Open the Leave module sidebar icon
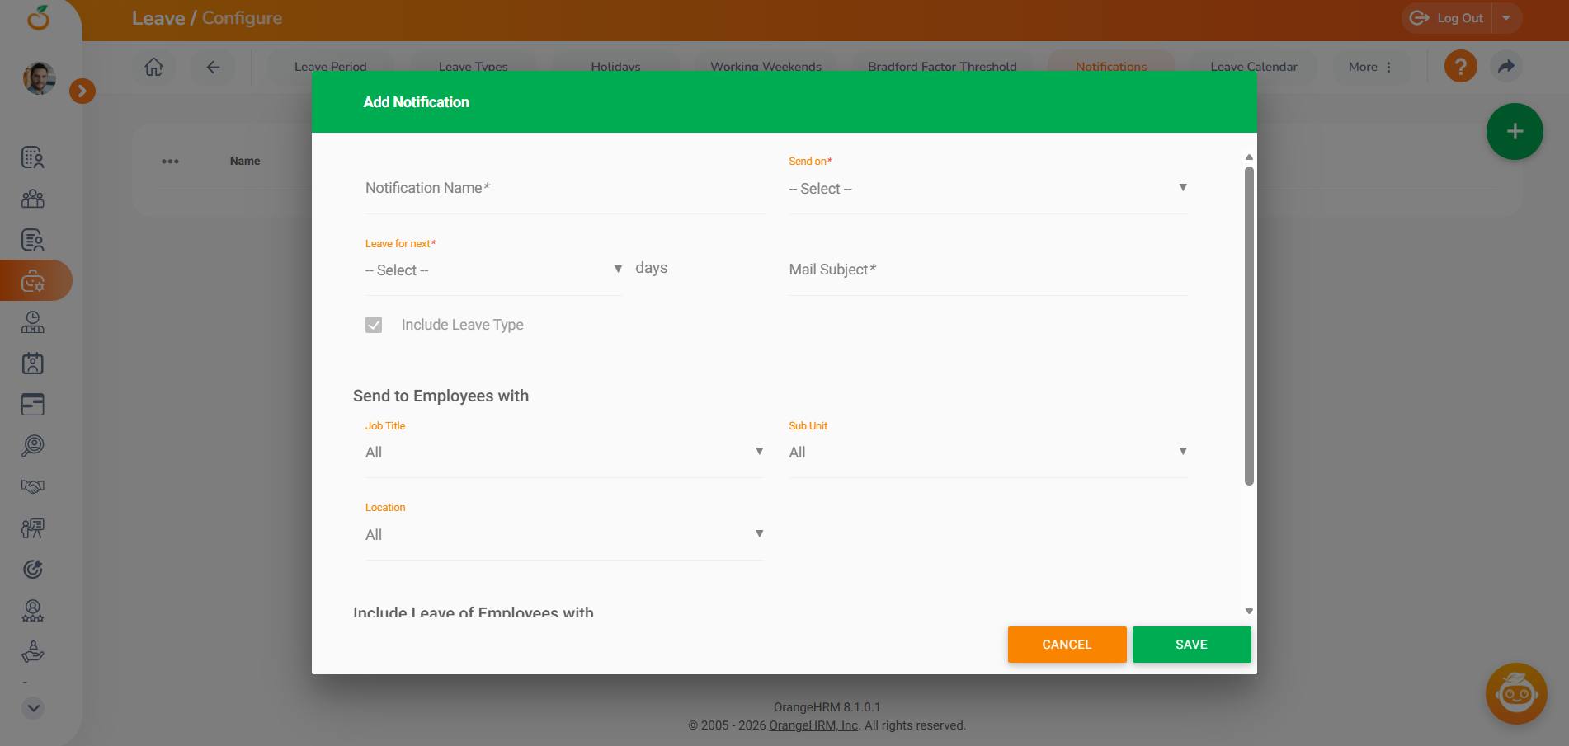 (33, 281)
